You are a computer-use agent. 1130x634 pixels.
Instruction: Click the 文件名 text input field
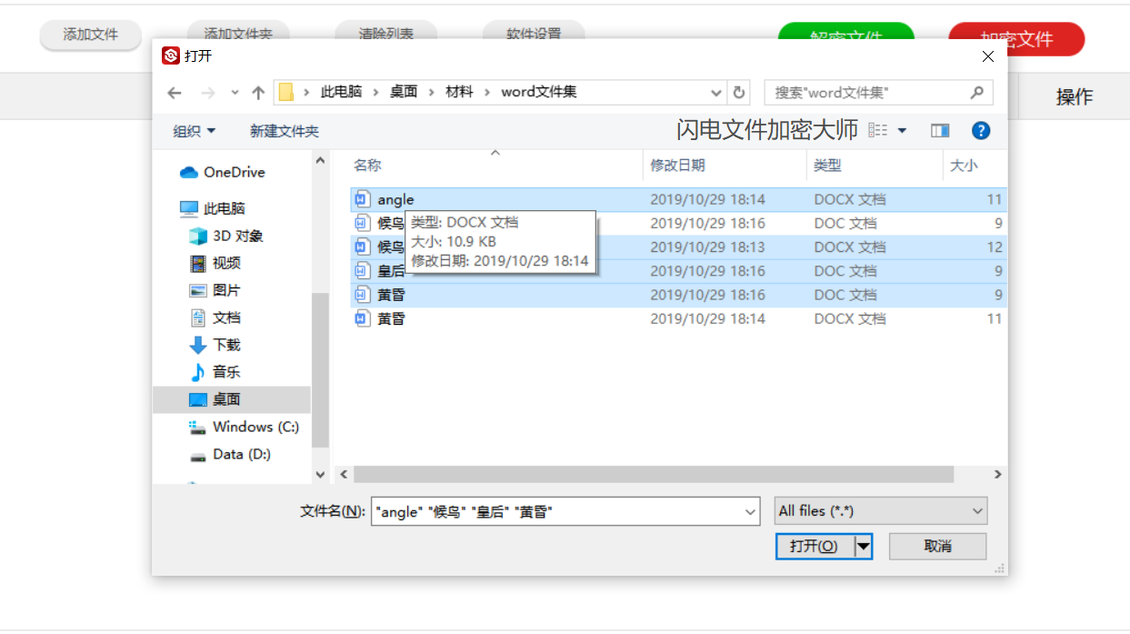556,512
